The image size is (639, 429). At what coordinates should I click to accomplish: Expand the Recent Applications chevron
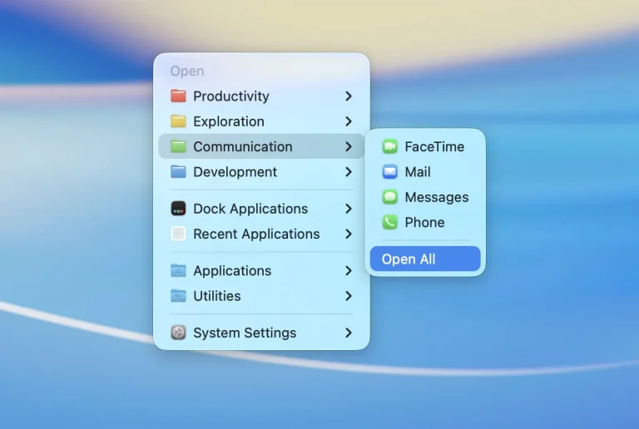coord(349,234)
